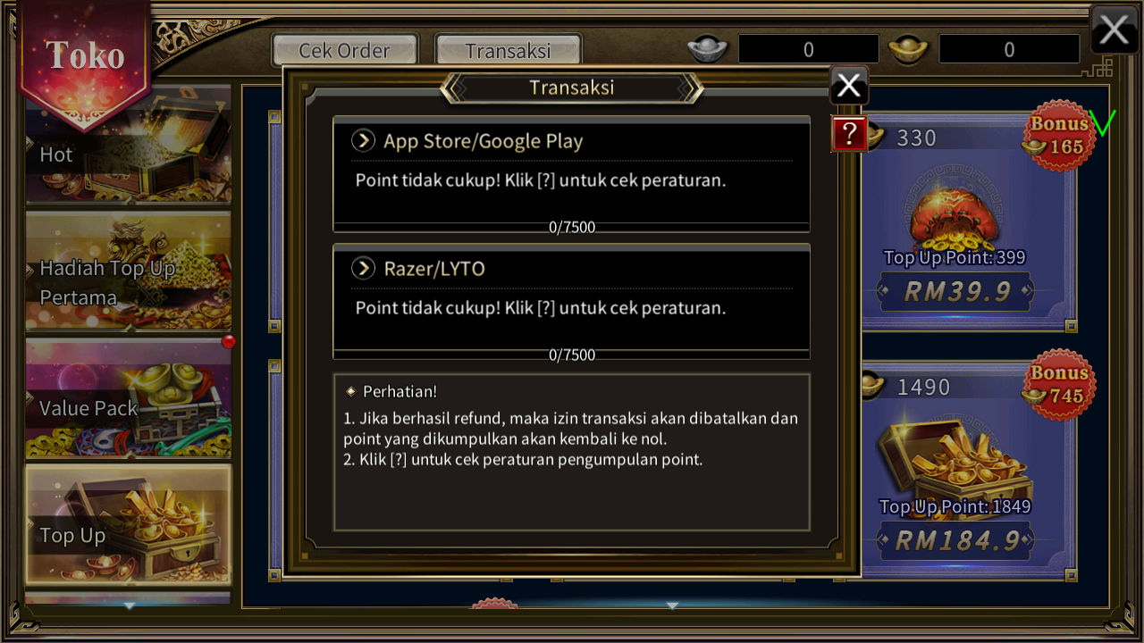Expand the Razer/LYTO arrow
This screenshot has height=643, width=1144.
pos(363,268)
